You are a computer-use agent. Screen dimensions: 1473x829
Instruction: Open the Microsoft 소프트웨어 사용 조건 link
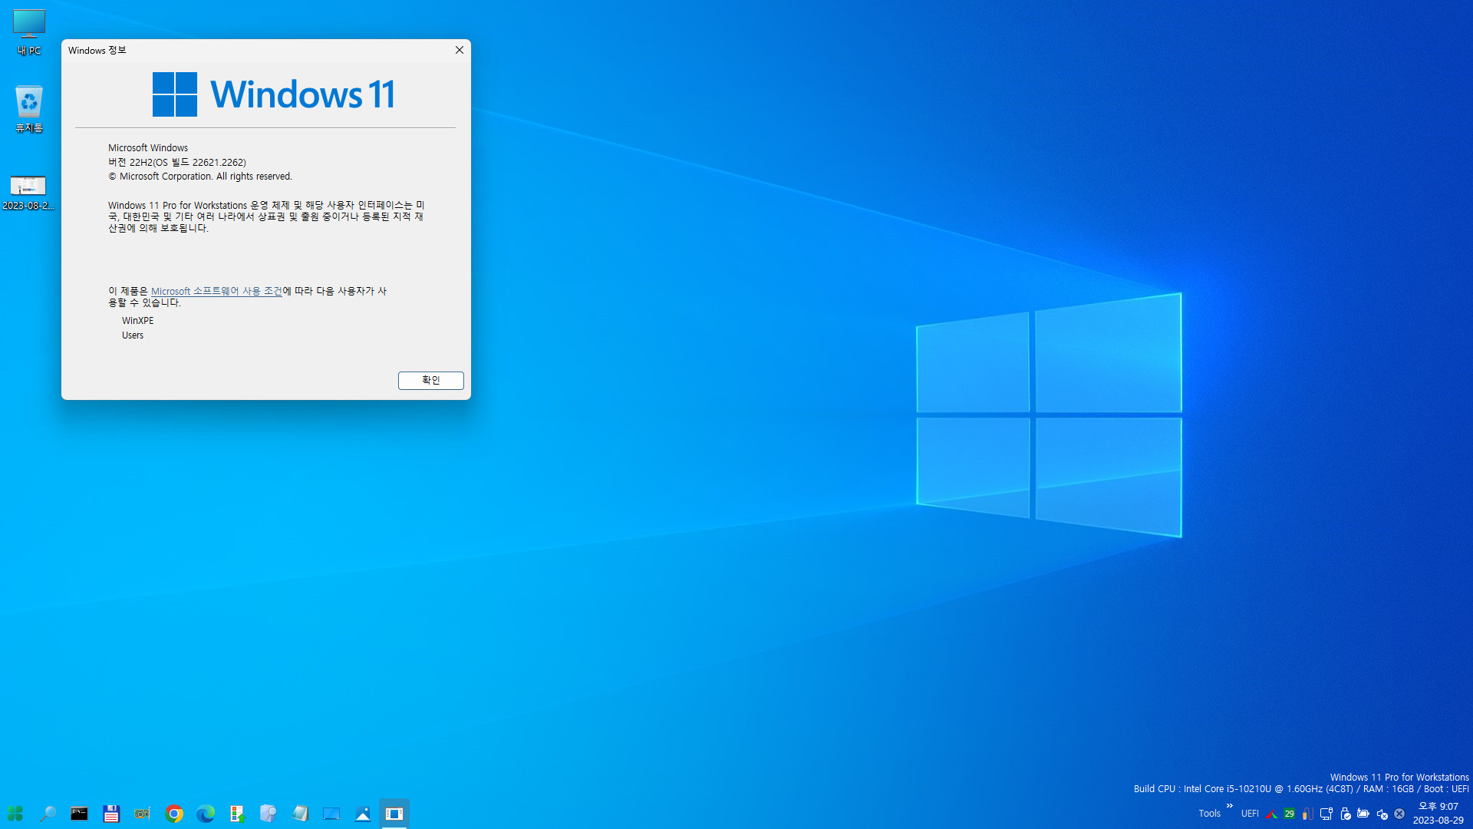[x=216, y=291]
